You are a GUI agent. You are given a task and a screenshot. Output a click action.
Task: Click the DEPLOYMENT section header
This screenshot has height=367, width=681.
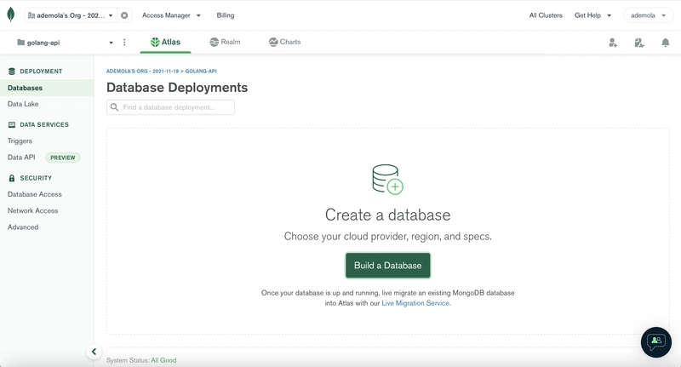(35, 72)
